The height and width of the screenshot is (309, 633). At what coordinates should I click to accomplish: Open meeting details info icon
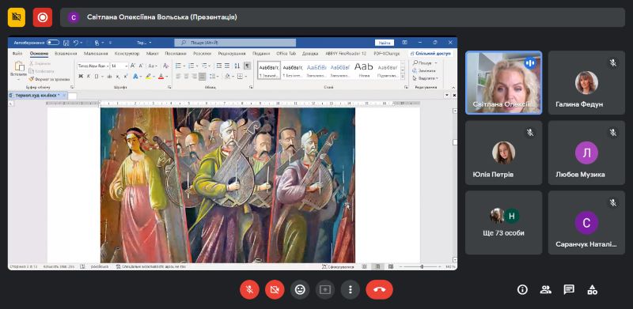coord(522,289)
